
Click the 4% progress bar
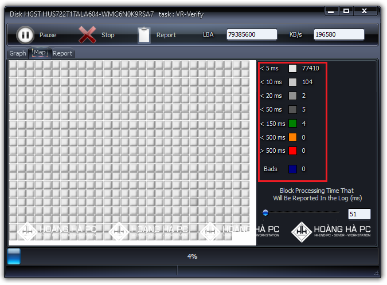tap(192, 256)
